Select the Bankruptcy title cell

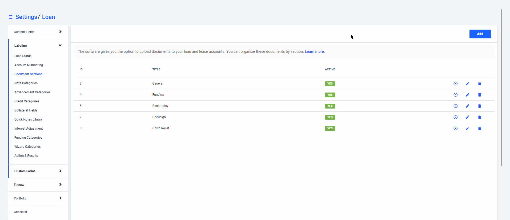pyautogui.click(x=160, y=106)
